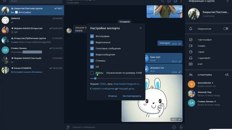Viewport: 232px width, 130px height.
Task: Click the Поиск search field
Action: coord(36,1)
